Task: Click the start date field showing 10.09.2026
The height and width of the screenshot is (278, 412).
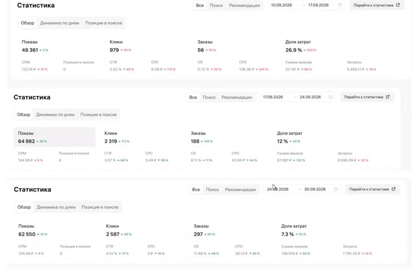Action: click(282, 5)
